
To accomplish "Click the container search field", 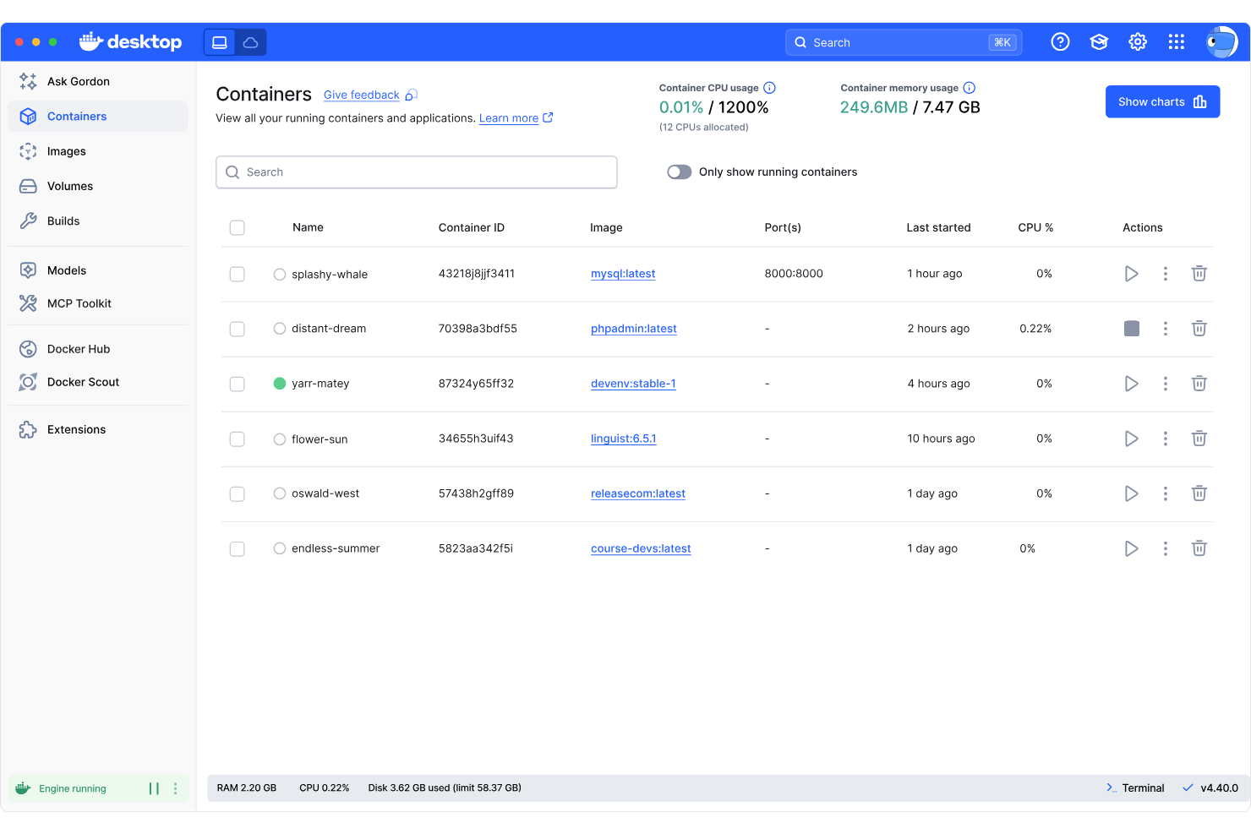I will [x=417, y=172].
